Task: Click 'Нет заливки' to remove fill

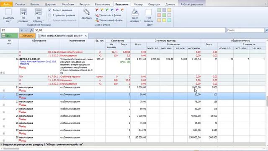Action: point(149,16)
